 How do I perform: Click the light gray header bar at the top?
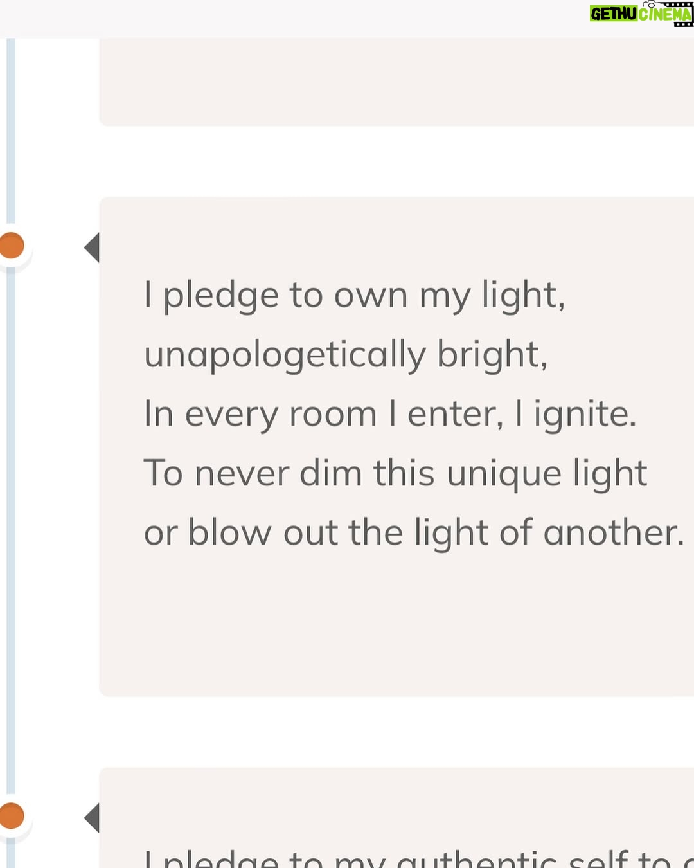tap(292, 18)
